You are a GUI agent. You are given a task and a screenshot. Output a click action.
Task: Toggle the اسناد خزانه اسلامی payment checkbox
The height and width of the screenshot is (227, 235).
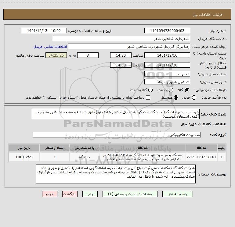pos(148,98)
